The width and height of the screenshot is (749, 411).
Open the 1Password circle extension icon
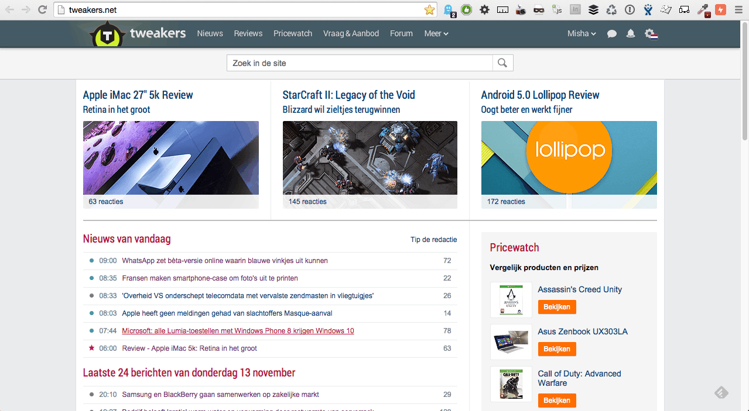click(x=630, y=9)
